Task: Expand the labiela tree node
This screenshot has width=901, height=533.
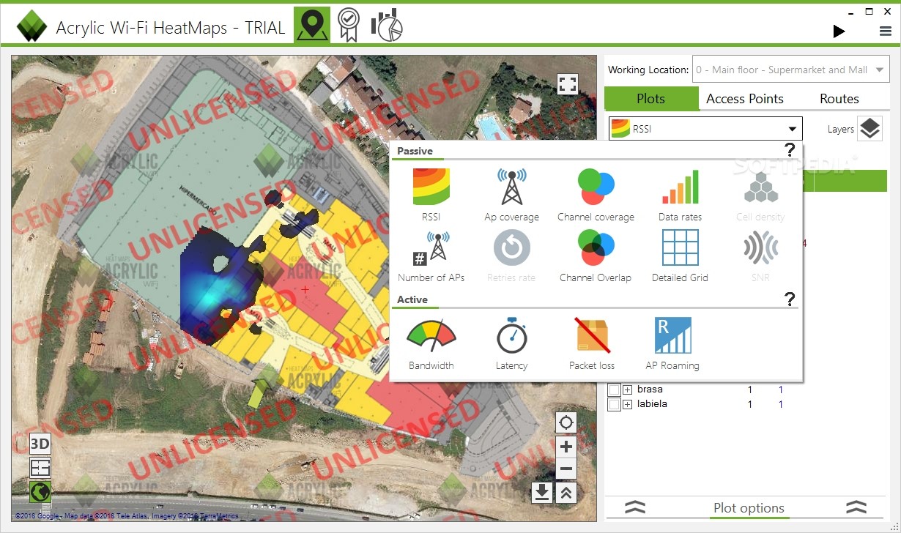Action: coord(628,404)
